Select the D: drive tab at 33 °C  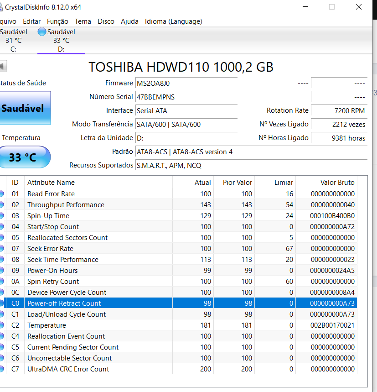[x=61, y=40]
